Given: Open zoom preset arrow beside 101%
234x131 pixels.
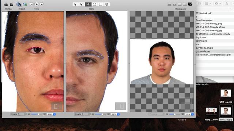Looking at the screenshot, I should [x=193, y=114].
